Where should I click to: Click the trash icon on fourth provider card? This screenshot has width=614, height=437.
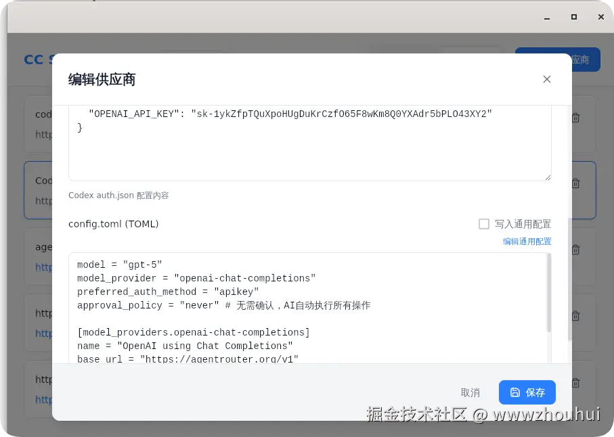tap(575, 316)
